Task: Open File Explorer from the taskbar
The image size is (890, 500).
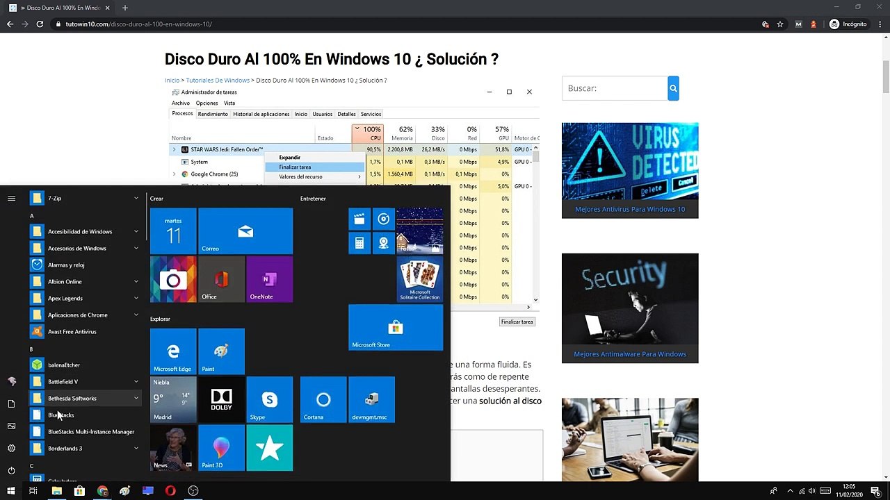Action: (x=57, y=491)
